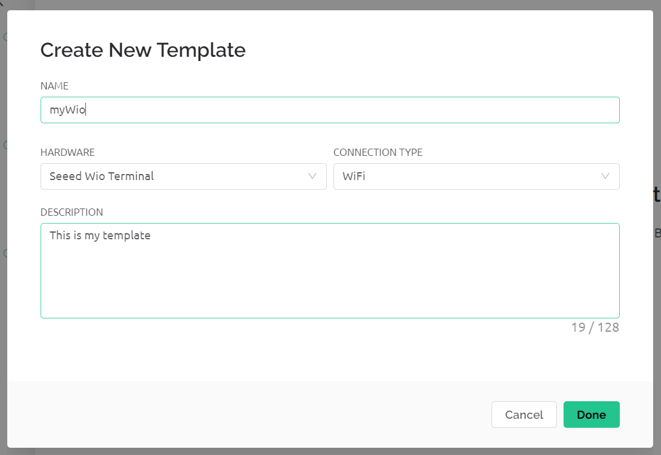Click the down chevron in CONNECTION TYPE dropdown
Viewport: 661px width, 455px height.
tap(605, 176)
